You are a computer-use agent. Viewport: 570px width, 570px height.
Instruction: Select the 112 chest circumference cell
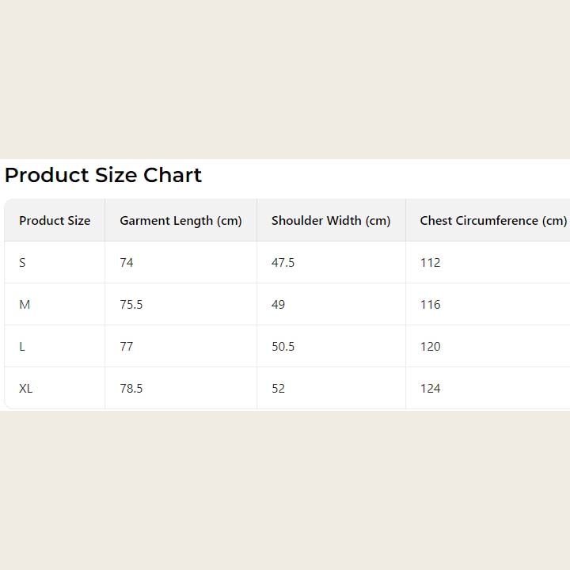(430, 263)
